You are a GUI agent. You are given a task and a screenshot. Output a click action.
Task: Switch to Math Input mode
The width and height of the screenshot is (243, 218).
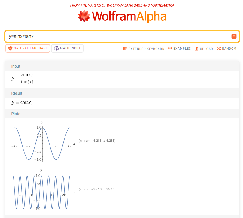(x=67, y=48)
